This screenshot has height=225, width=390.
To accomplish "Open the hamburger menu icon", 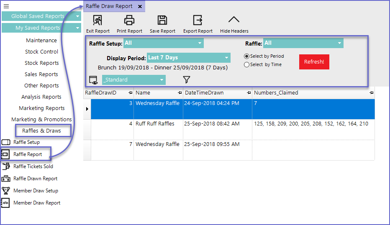I will 6,6.
